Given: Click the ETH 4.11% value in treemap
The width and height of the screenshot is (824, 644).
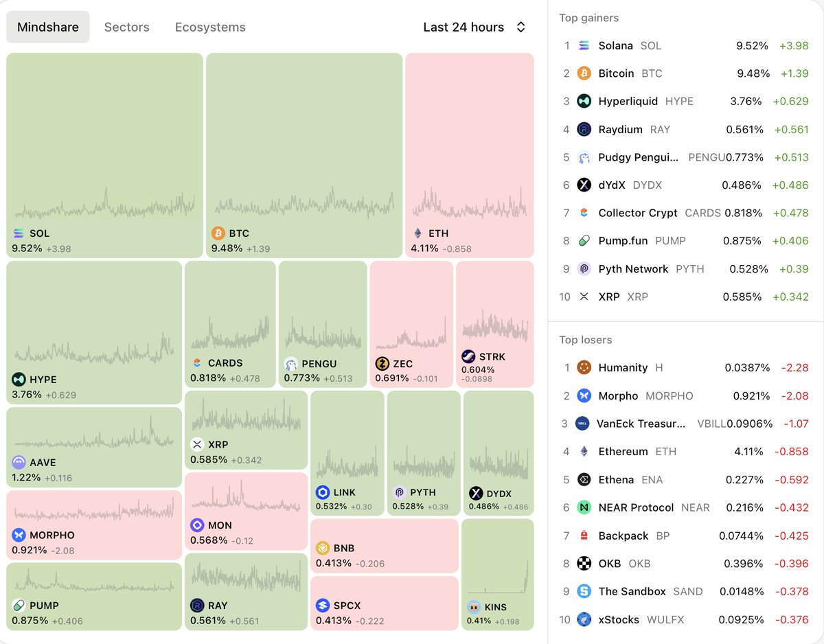Looking at the screenshot, I should [424, 249].
